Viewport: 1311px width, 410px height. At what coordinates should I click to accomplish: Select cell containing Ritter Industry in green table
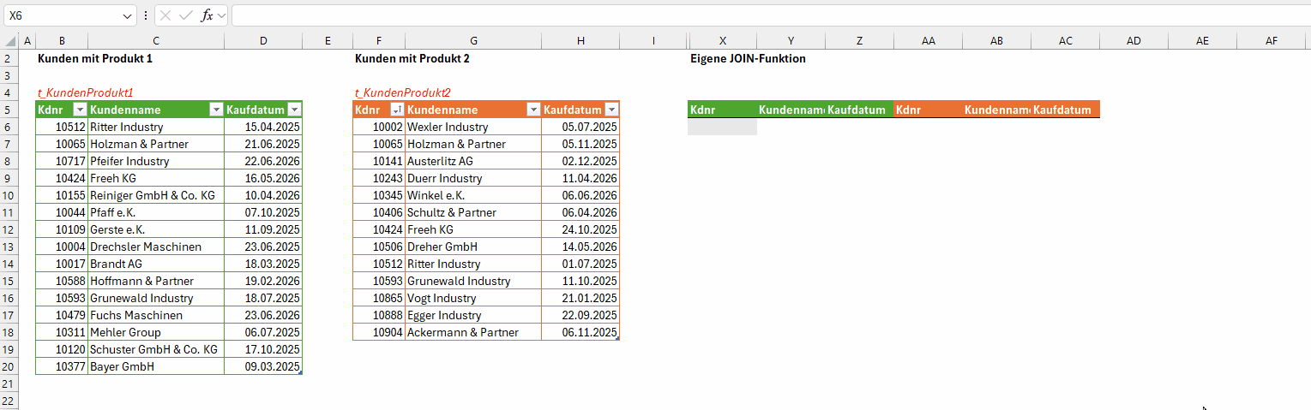pos(156,127)
